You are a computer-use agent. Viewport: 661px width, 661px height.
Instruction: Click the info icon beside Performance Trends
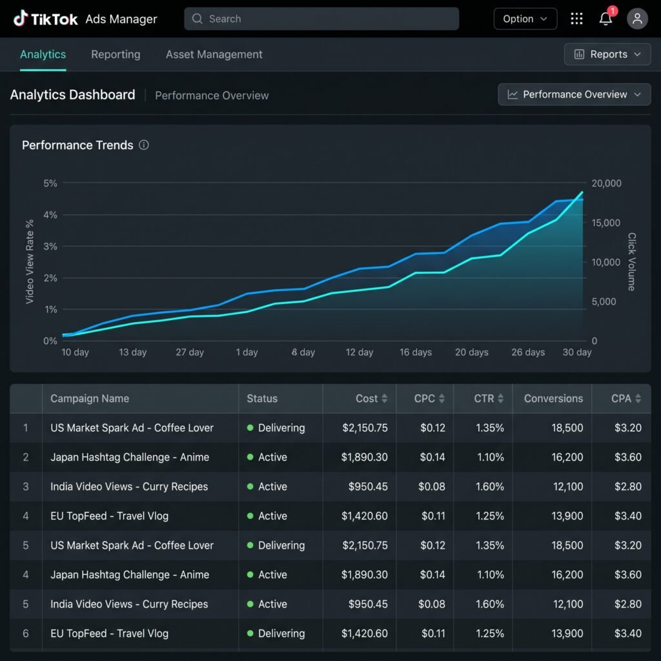click(144, 145)
